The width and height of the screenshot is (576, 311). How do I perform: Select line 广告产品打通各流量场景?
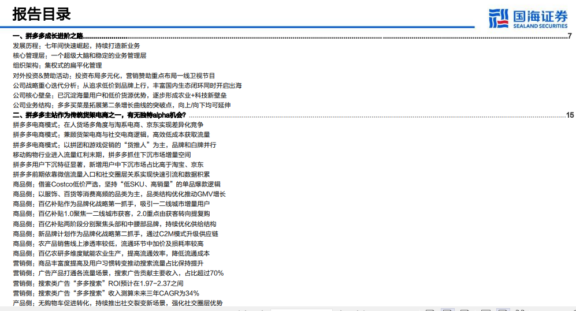(118, 273)
